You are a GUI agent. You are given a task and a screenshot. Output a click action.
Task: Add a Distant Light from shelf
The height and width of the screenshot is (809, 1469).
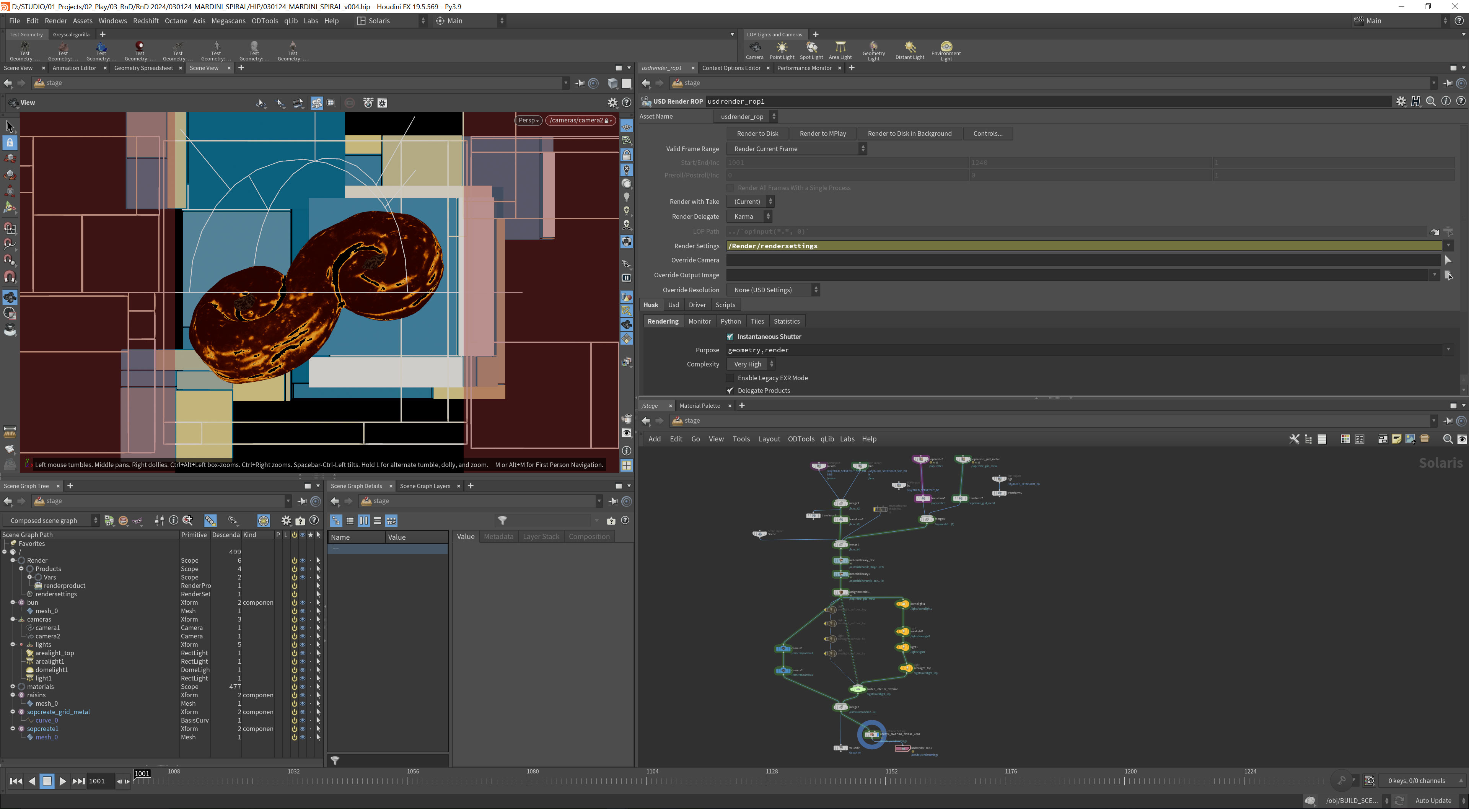tap(910, 50)
